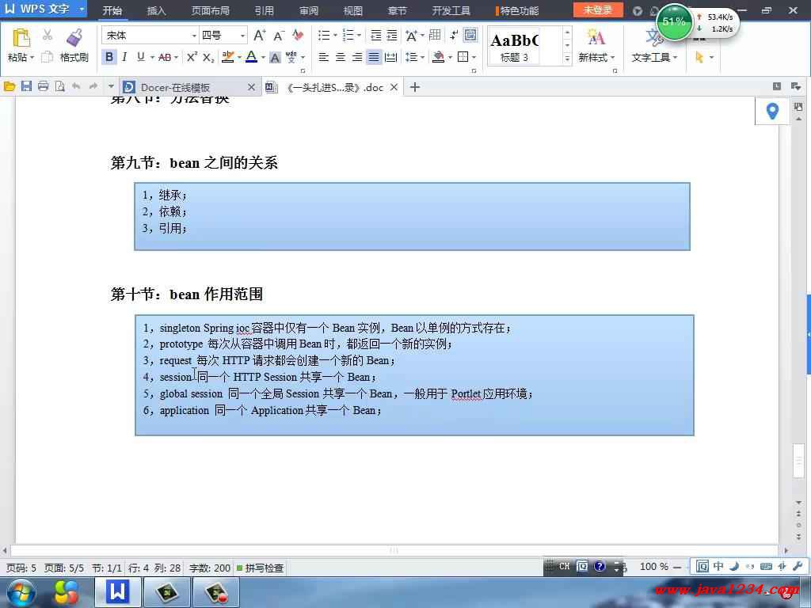
Task: Open the Windows Start button
Action: click(20, 592)
